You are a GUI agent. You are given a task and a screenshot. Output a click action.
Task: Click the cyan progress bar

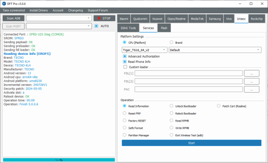(59, 160)
